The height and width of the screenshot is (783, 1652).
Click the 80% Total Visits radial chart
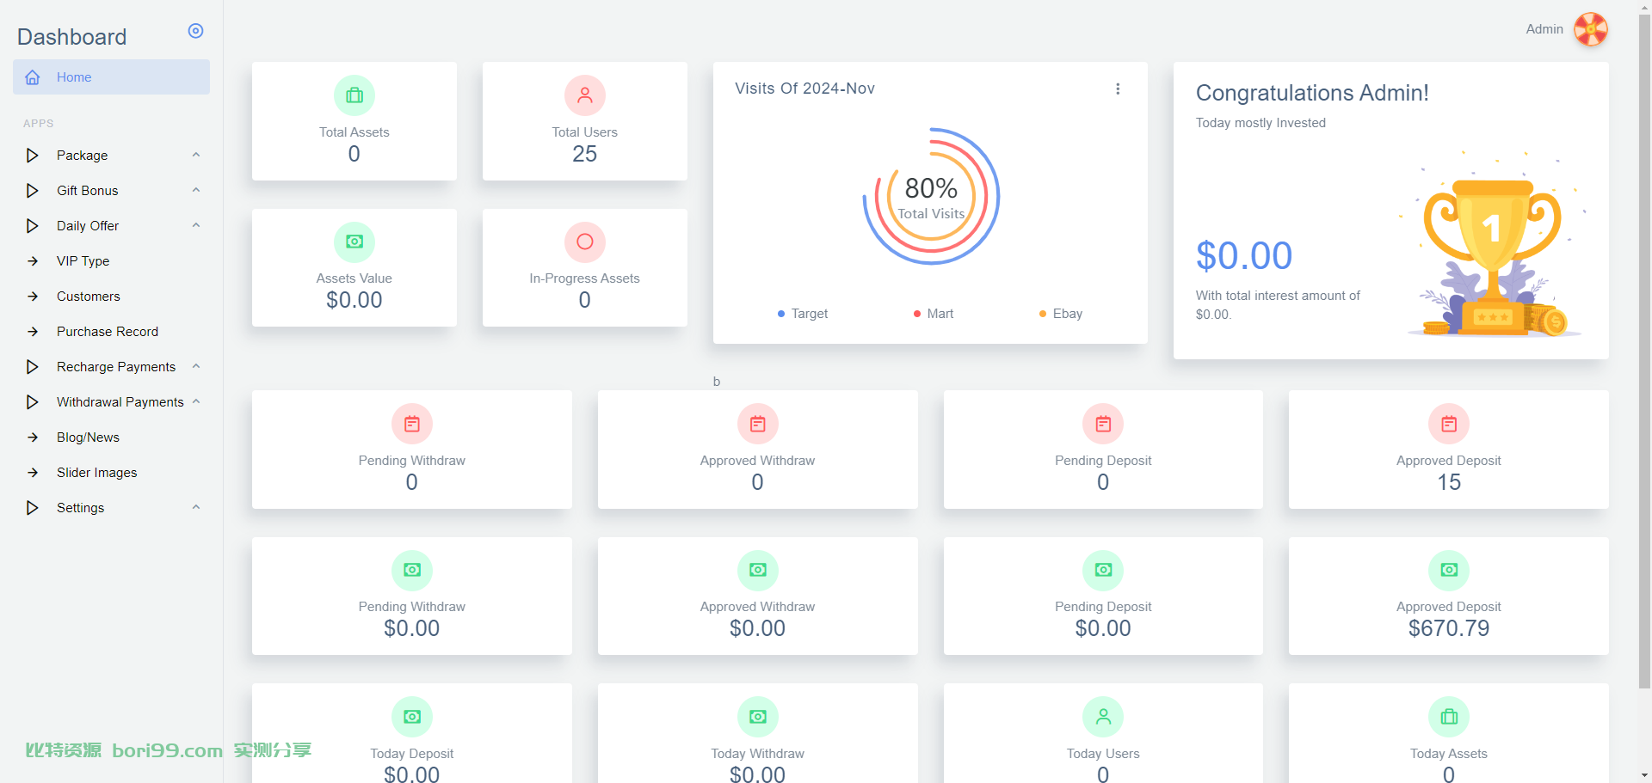tap(931, 197)
